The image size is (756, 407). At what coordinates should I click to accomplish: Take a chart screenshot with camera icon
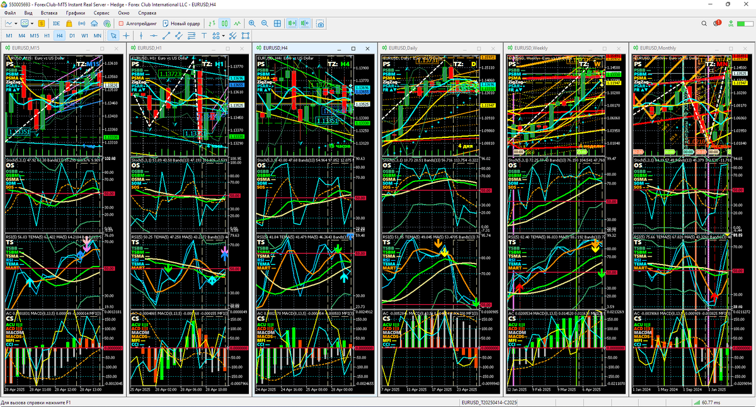pos(321,23)
